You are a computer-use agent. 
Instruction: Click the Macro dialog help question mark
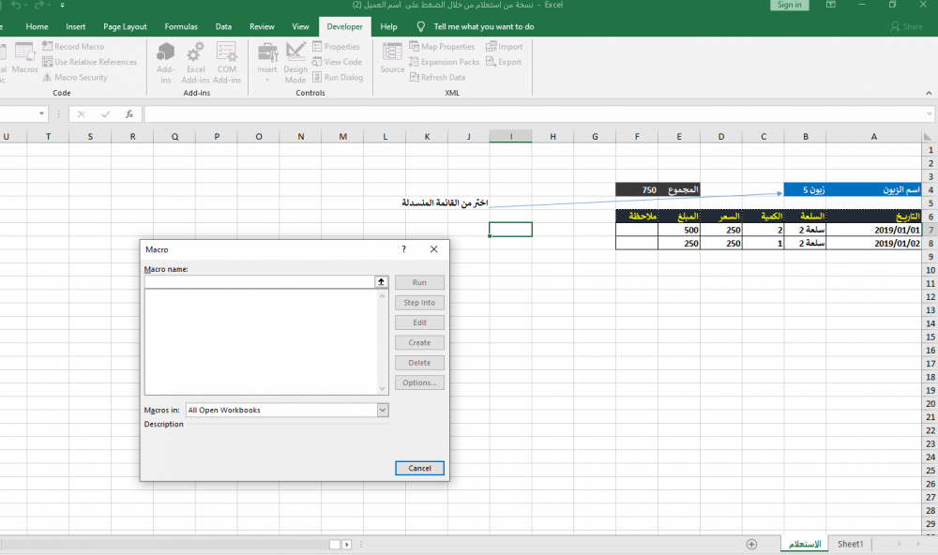tap(403, 249)
